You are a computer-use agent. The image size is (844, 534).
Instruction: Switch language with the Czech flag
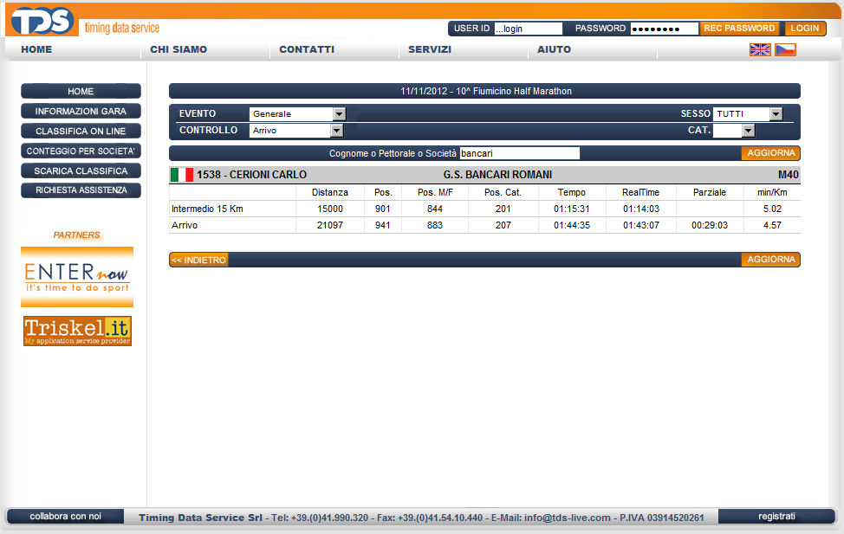click(x=785, y=50)
